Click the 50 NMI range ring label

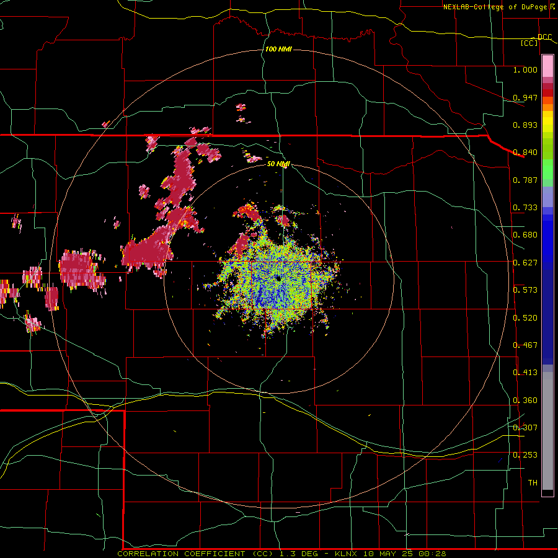[x=278, y=164]
